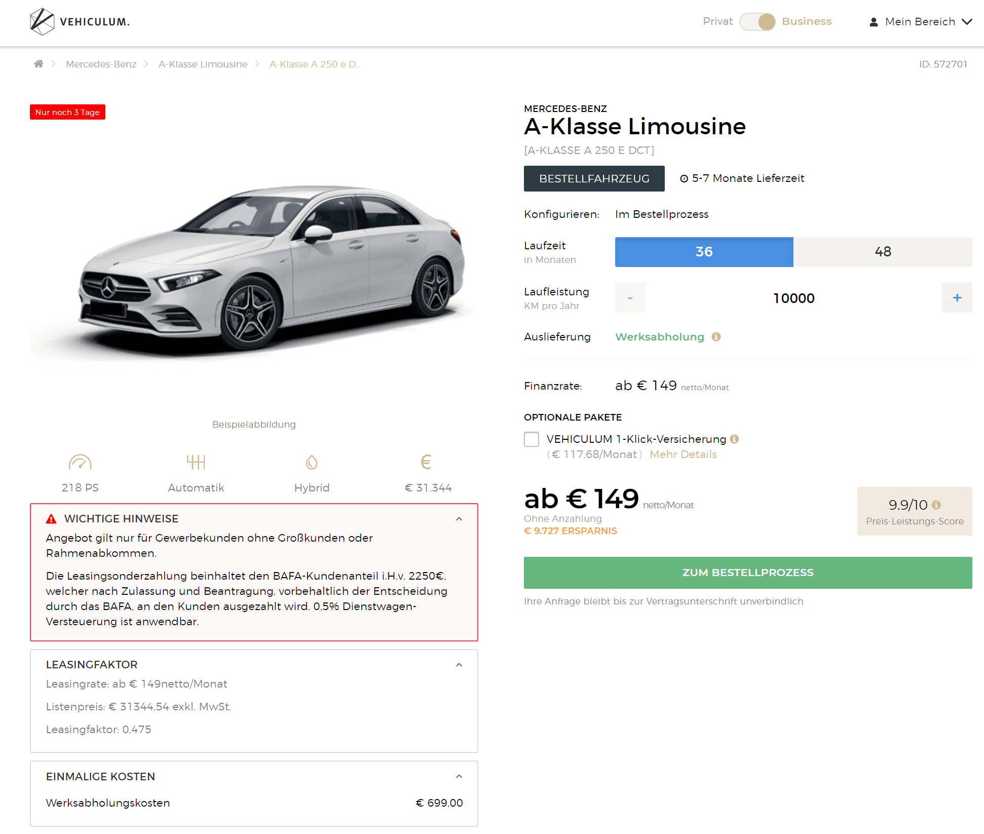Click the info icon next to Werksabholung
The height and width of the screenshot is (834, 984).
[716, 337]
